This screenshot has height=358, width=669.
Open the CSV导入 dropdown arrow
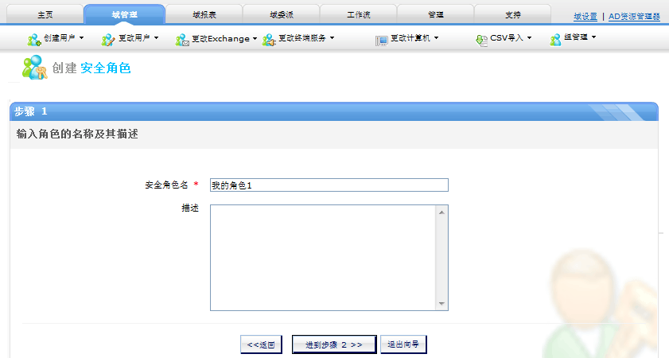(x=530, y=38)
